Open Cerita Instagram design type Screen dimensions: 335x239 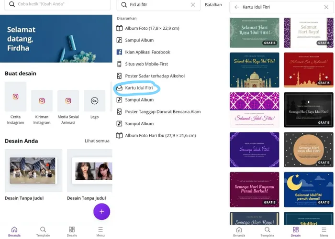coord(16,103)
